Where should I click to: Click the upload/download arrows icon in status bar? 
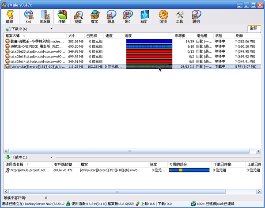[138, 204]
